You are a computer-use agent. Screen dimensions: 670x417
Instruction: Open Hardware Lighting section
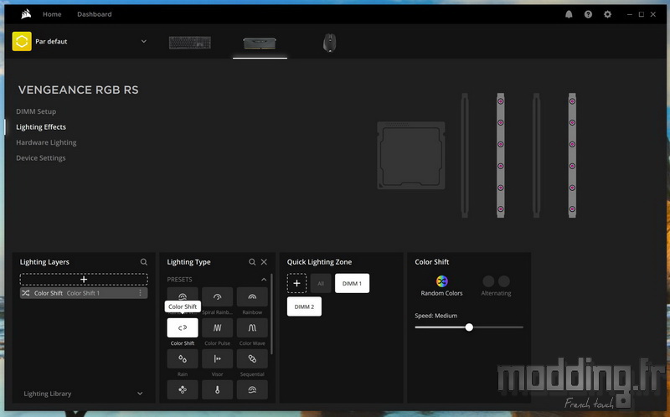(x=46, y=142)
